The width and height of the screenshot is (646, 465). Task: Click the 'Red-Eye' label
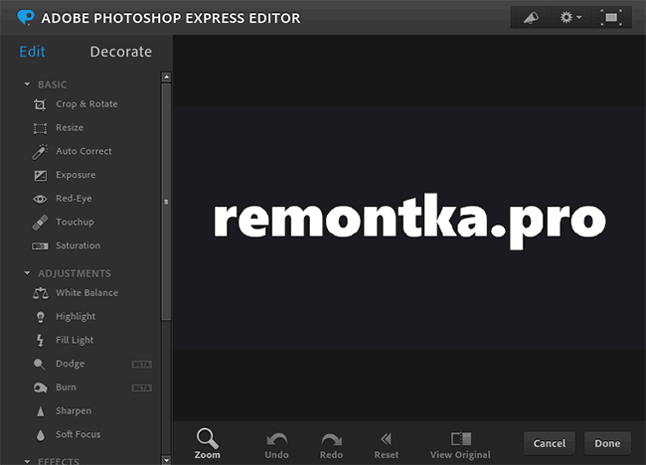[x=74, y=199]
